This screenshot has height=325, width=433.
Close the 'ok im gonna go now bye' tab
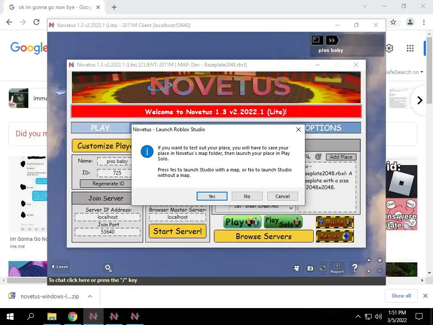[x=98, y=7]
